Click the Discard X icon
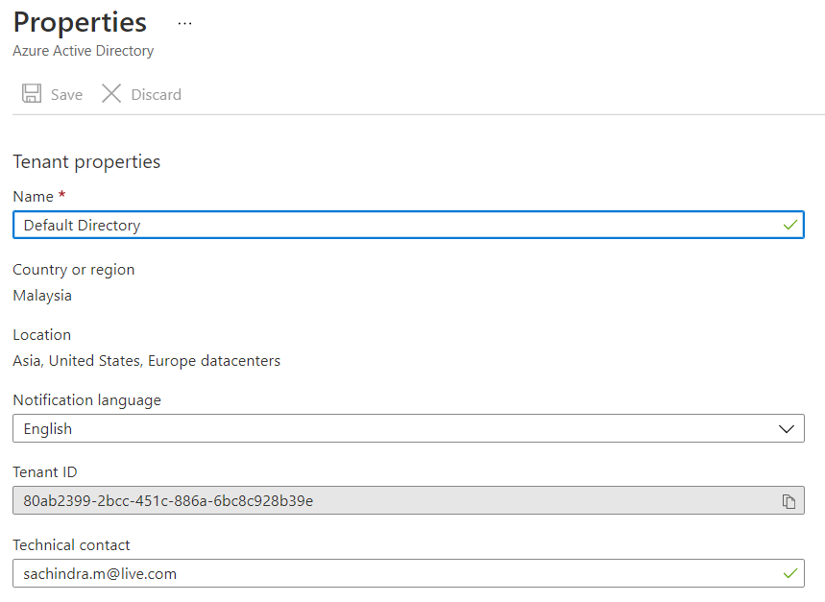 click(x=111, y=94)
